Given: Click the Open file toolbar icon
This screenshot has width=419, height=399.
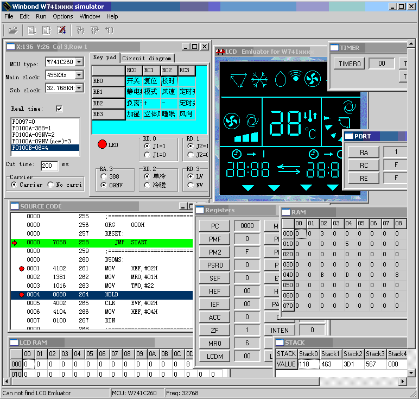Looking at the screenshot, I should (13, 30).
